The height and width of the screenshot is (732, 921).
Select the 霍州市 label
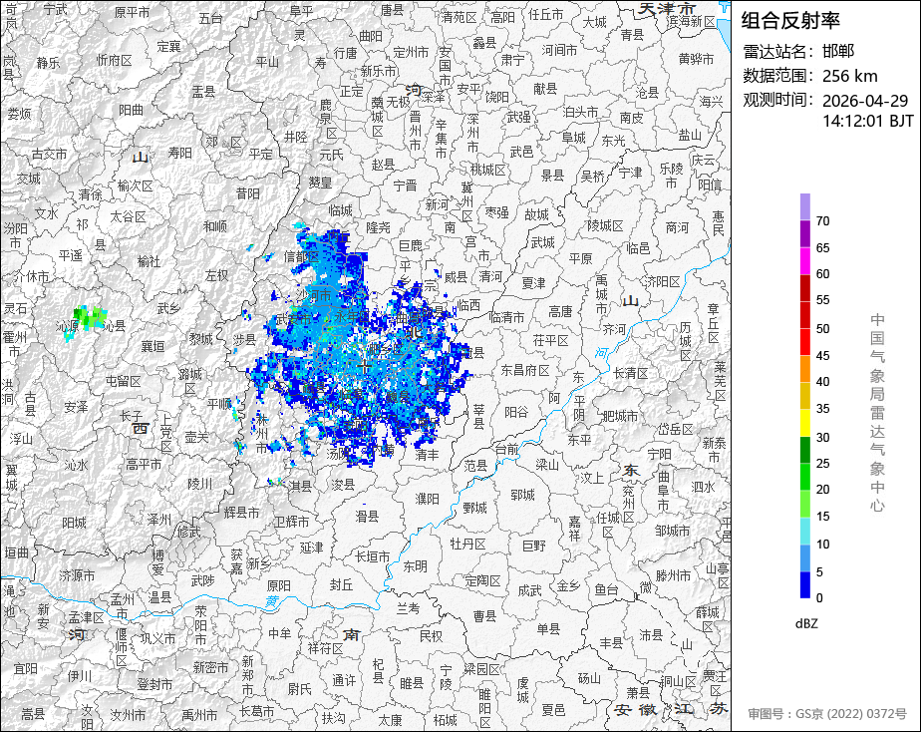tap(14, 344)
